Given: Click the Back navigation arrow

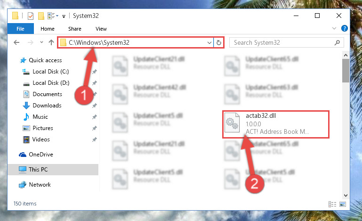Looking at the screenshot, I should coord(16,42).
